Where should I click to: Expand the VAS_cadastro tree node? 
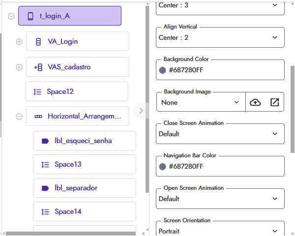[19, 67]
